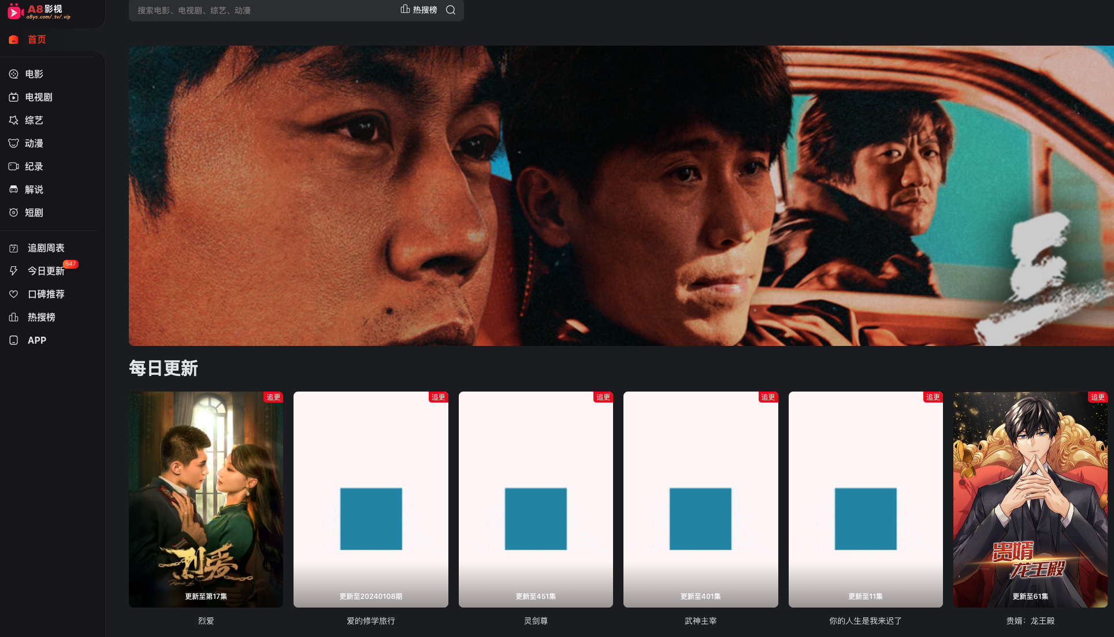Image resolution: width=1114 pixels, height=637 pixels.
Task: Click the 电影 film reel icon
Action: pos(14,74)
